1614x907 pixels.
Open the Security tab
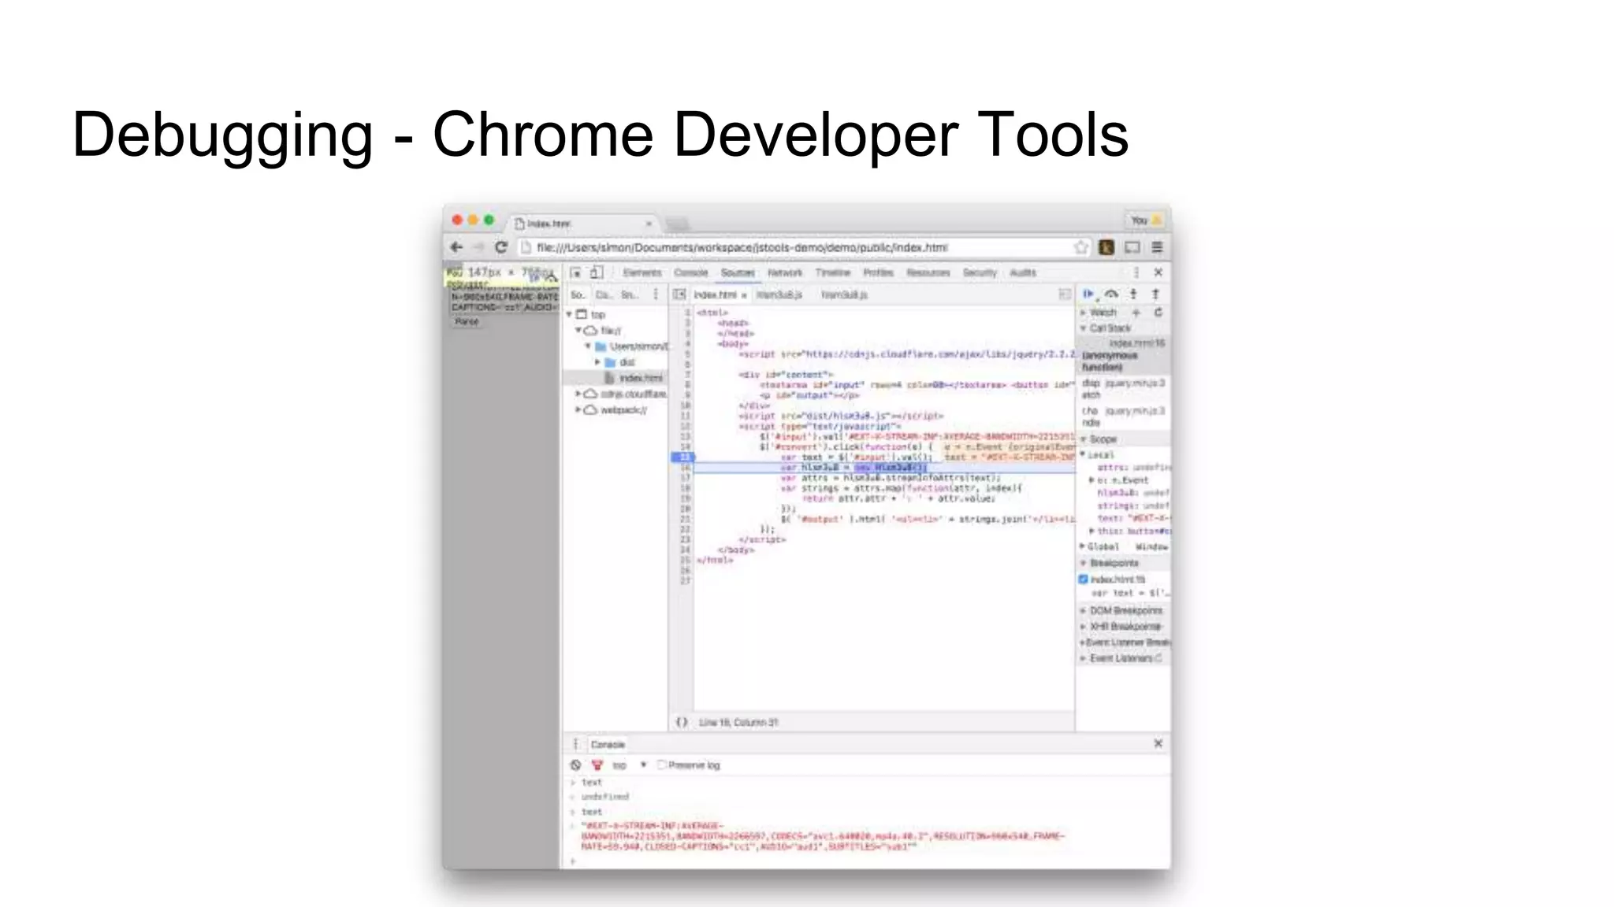[980, 272]
